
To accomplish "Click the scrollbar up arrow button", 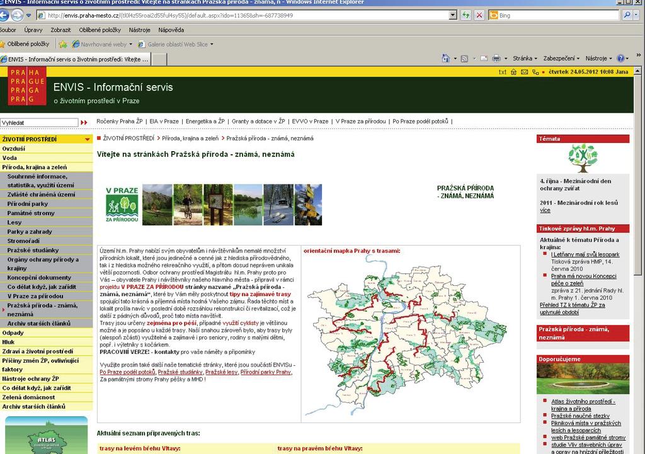I will pos(637,71).
